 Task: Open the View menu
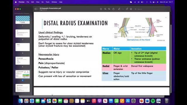pyautogui.click(x=38, y=2)
